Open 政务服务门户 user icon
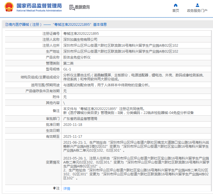213x194 pixels. click(x=197, y=5)
